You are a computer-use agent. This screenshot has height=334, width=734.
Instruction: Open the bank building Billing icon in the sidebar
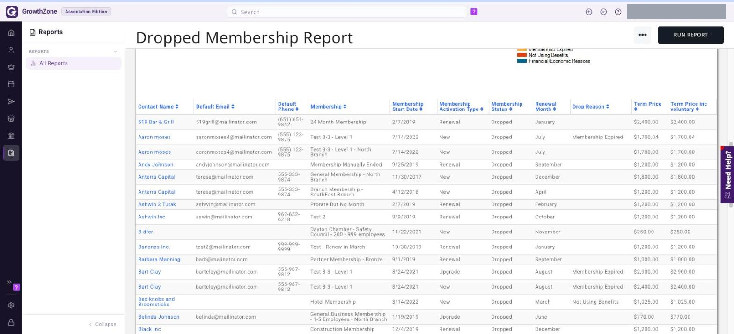pos(11,136)
